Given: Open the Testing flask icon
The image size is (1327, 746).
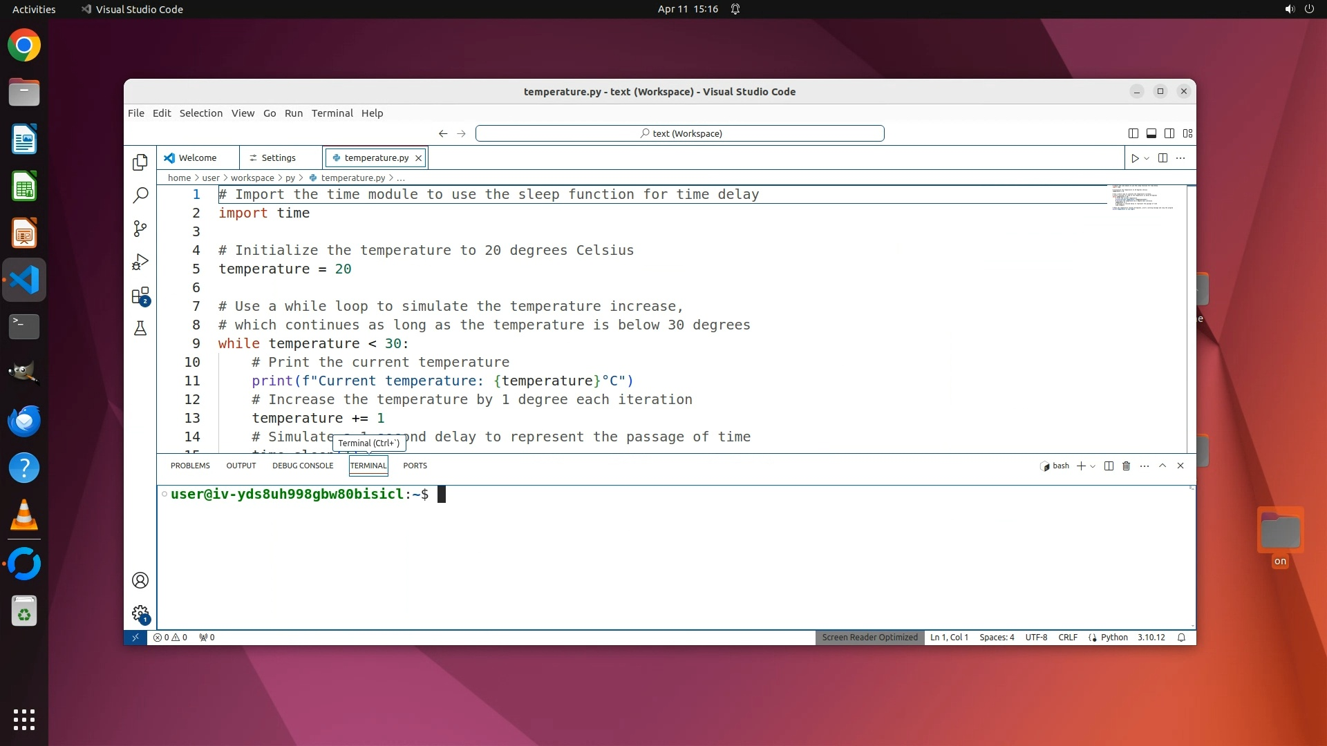Looking at the screenshot, I should (x=140, y=329).
